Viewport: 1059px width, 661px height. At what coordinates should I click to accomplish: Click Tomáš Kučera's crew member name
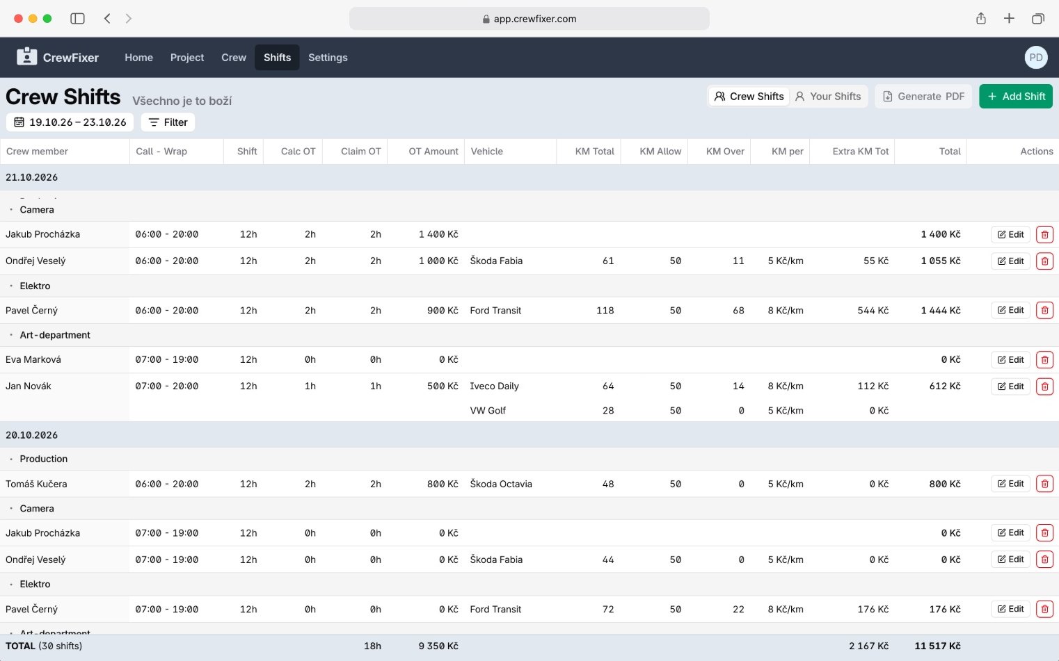tap(36, 484)
